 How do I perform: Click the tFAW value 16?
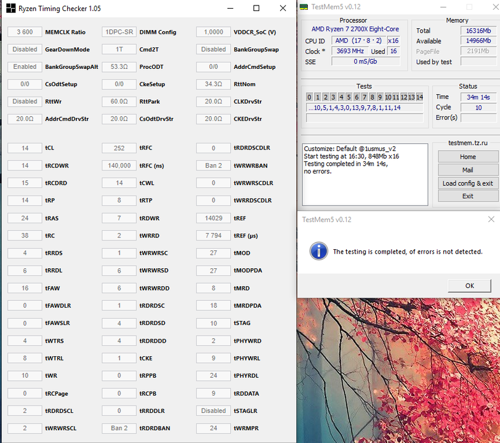pyautogui.click(x=25, y=288)
